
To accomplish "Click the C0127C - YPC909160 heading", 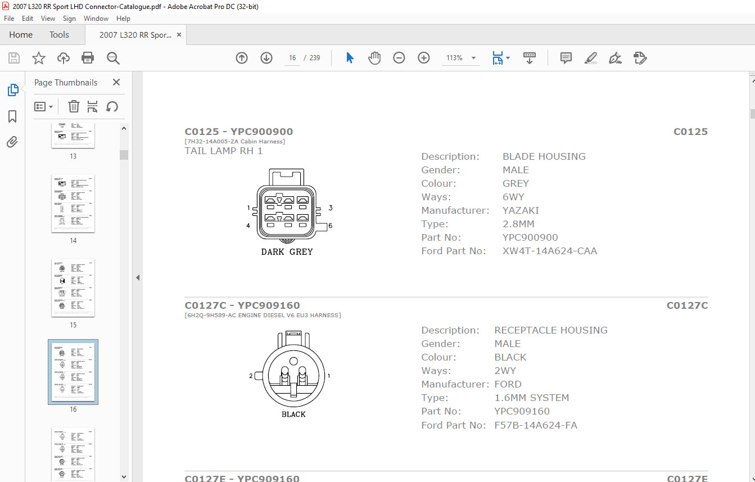I will [x=242, y=305].
